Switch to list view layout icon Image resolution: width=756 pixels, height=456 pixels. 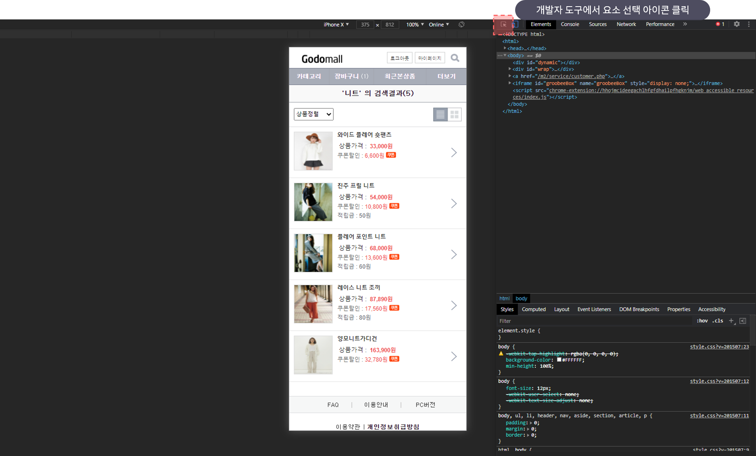tap(440, 114)
